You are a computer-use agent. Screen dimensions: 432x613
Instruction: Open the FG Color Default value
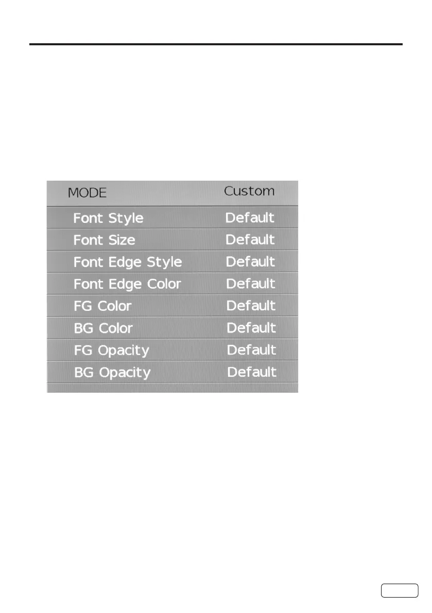click(251, 306)
